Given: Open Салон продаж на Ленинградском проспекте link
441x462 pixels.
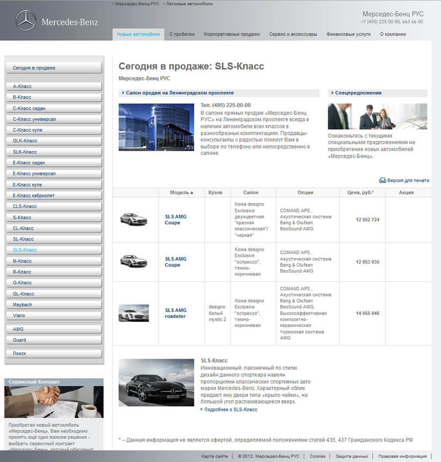Looking at the screenshot, I should coord(180,93).
